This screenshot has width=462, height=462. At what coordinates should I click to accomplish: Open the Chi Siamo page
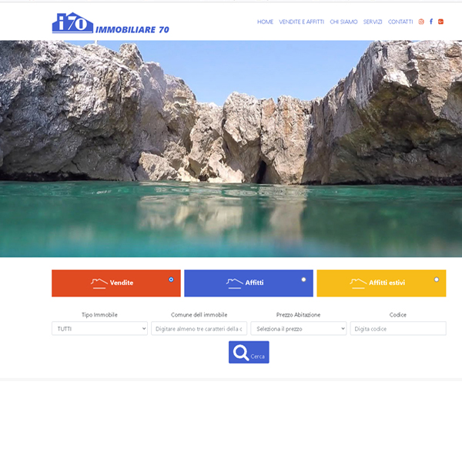343,22
